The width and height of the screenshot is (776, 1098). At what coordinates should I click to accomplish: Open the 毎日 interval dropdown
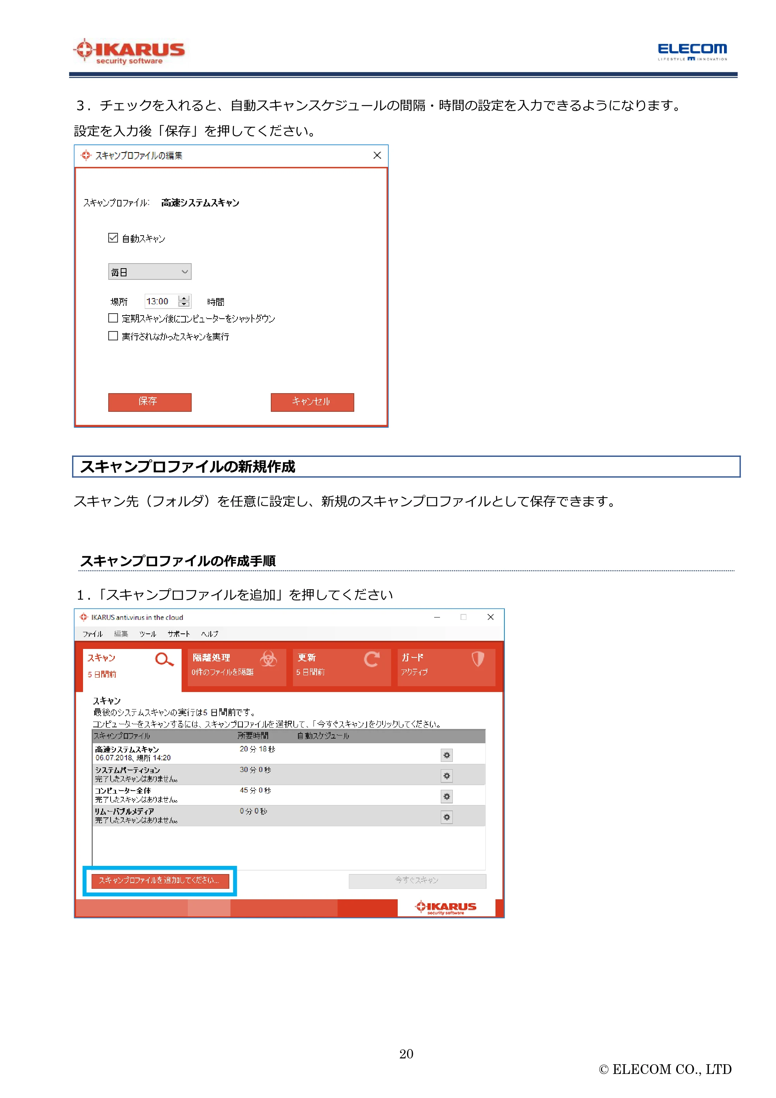click(x=150, y=272)
